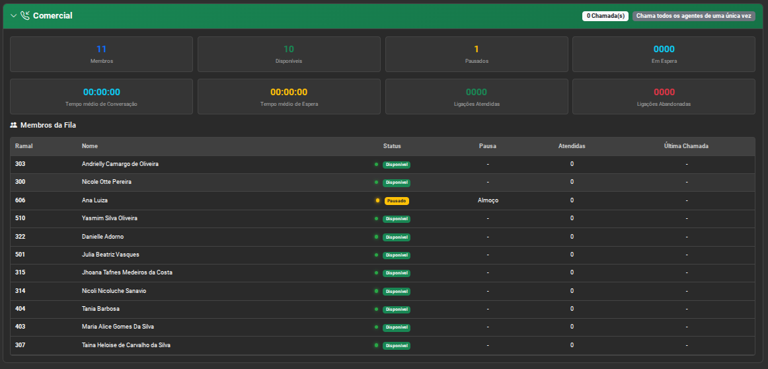768x369 pixels.
Task: Click the Pausa column header
Action: point(488,146)
